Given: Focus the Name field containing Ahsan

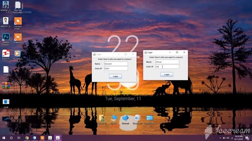Looking at the screenshot, I should [167, 62].
